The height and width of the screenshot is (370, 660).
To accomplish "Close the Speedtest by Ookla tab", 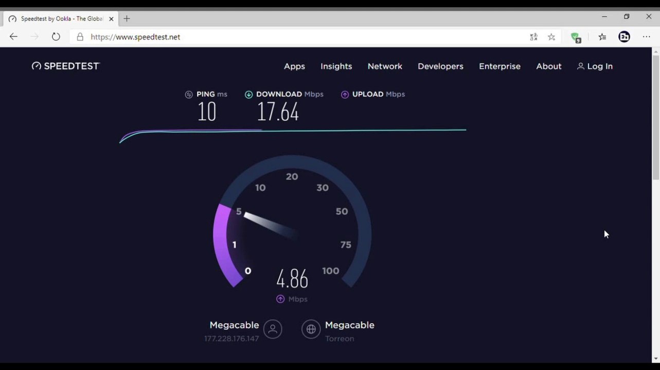I will point(111,19).
